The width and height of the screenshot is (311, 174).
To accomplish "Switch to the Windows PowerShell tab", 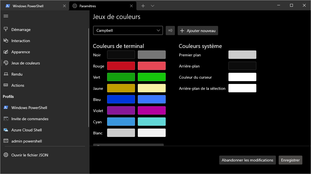I will (x=28, y=6).
